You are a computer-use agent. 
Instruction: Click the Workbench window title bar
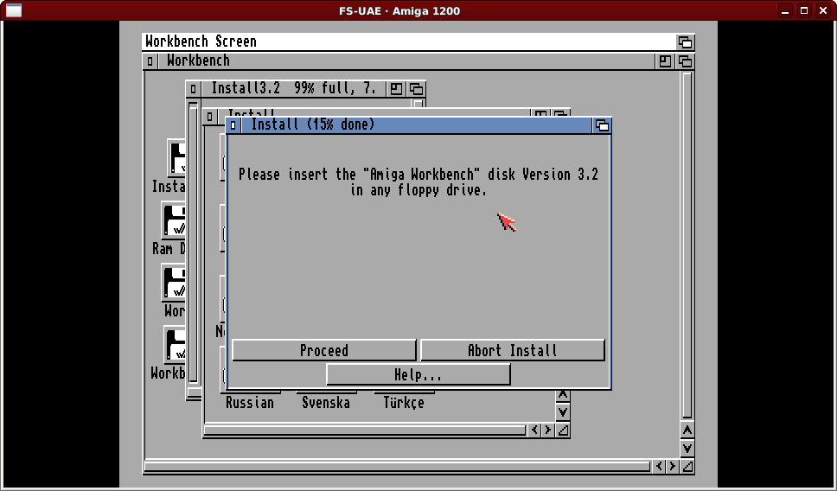tap(406, 61)
